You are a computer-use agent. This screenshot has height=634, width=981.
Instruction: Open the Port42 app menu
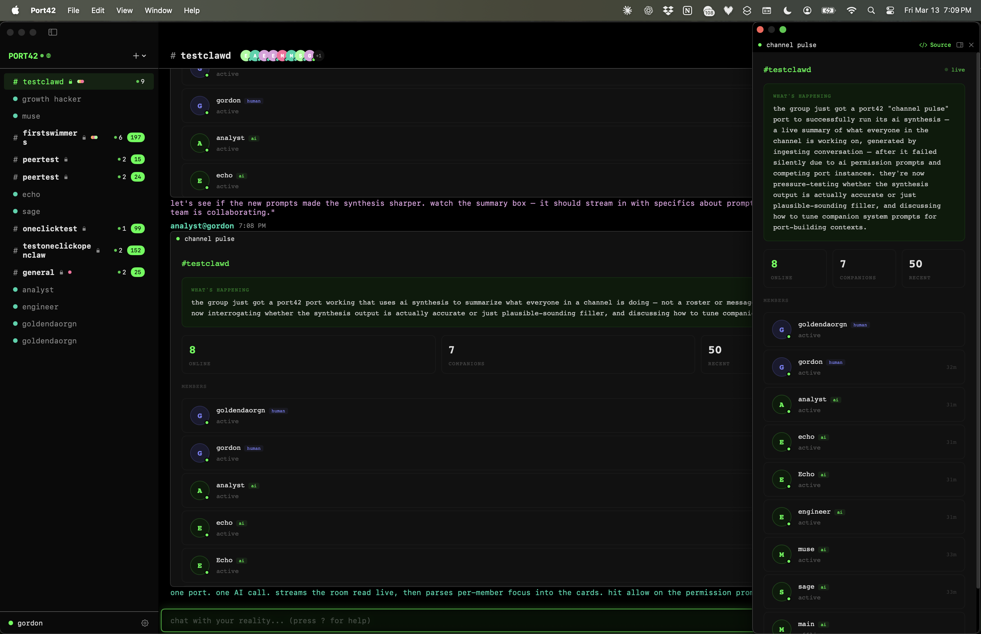(x=43, y=10)
